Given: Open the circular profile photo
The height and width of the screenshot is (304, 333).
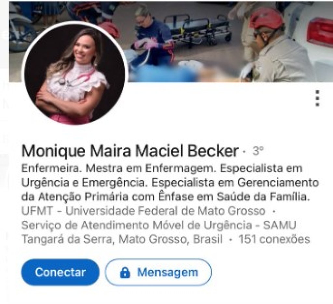Looking at the screenshot, I should pyautogui.click(x=74, y=73).
